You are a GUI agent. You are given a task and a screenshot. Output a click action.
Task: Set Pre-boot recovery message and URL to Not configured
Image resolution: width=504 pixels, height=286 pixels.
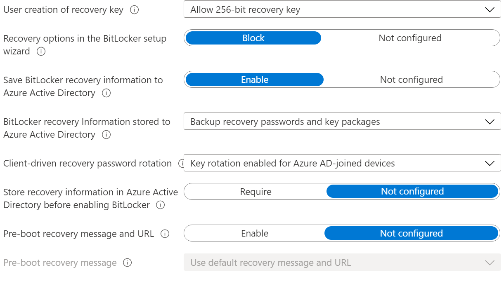[x=411, y=234]
